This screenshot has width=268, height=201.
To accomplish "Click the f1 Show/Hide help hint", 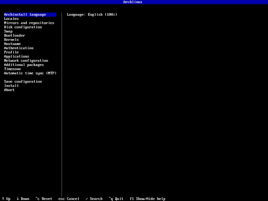I will 148,199.
